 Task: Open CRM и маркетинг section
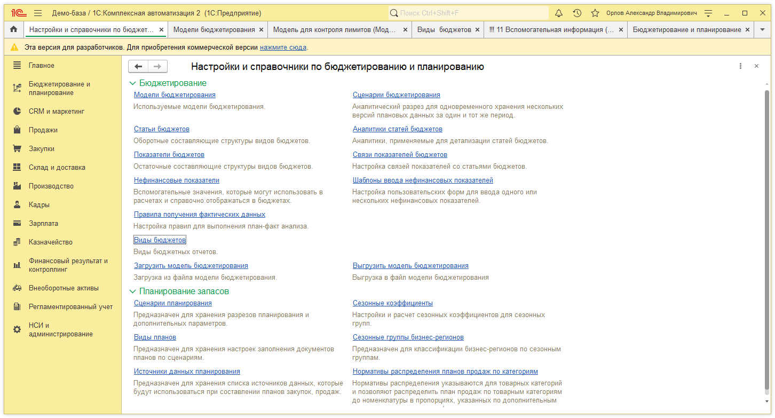(x=57, y=112)
